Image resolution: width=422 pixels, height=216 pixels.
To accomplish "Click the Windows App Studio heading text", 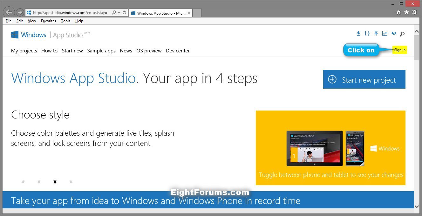I will pyautogui.click(x=73, y=78).
